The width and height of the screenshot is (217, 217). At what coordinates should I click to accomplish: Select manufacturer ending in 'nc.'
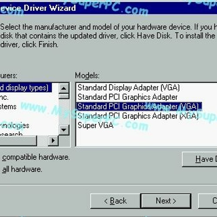coord(4,97)
